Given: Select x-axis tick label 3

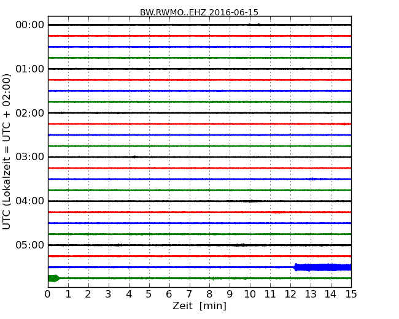Looking at the screenshot, I should [109, 294].
